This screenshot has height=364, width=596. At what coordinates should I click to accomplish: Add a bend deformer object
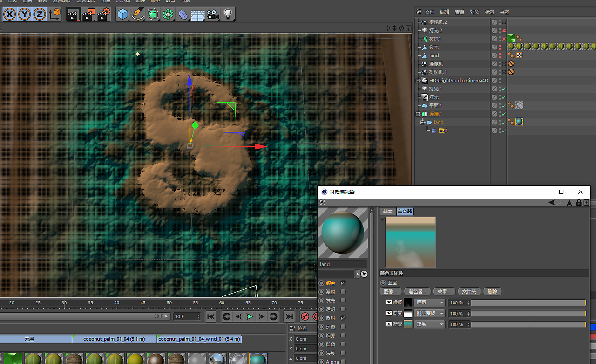183,14
